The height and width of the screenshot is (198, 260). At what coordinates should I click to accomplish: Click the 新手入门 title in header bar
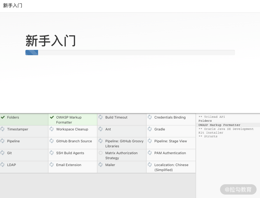tap(13, 6)
